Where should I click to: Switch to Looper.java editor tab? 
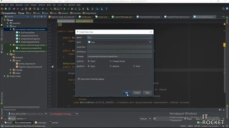tap(103, 17)
